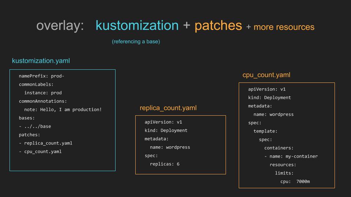Click 'apiVersion: v1' in the replica_count box
This screenshot has height=197, width=351.
[163, 122]
